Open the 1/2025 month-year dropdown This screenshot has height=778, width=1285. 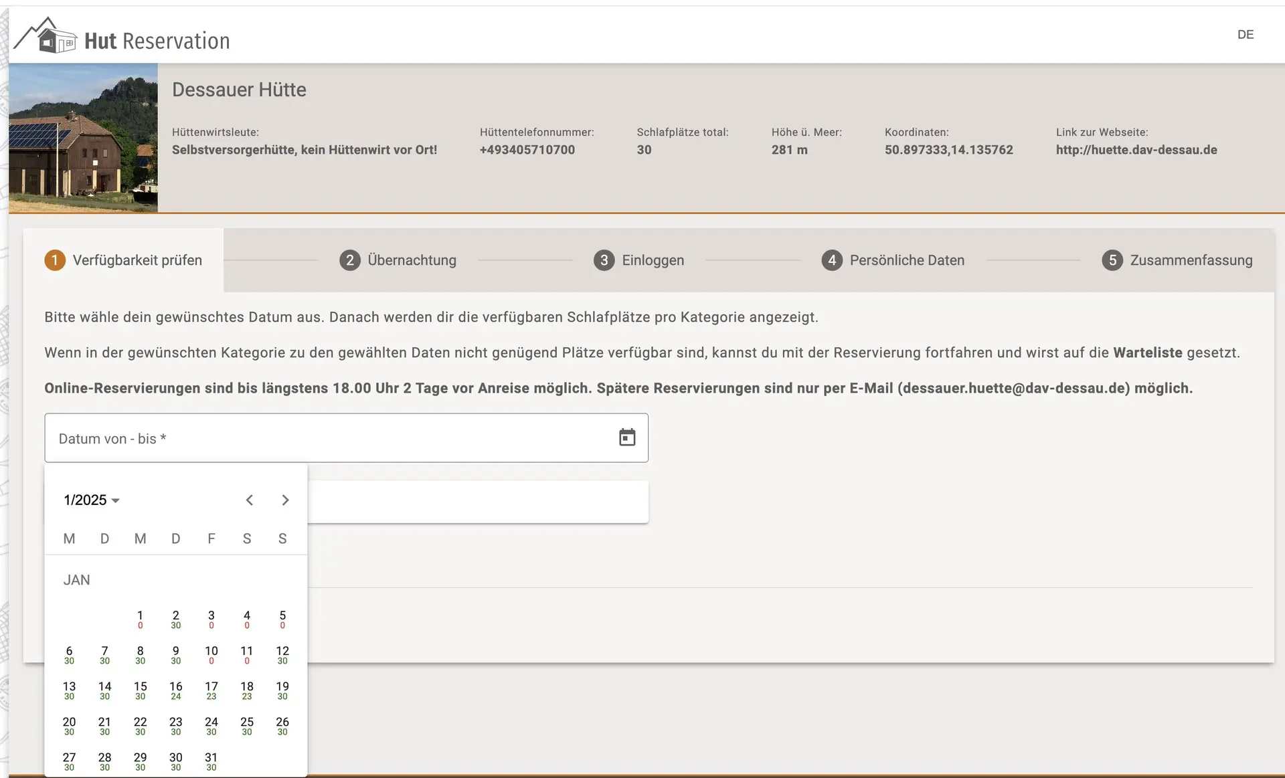click(x=91, y=500)
